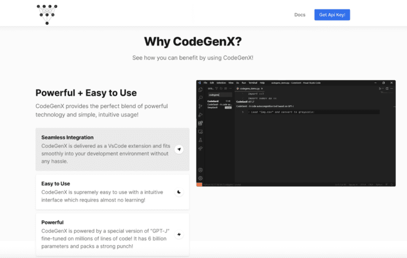Screen dimensions: 407x258
Task: Click the lightning bolt icon in Powerful
Action: [179, 234]
